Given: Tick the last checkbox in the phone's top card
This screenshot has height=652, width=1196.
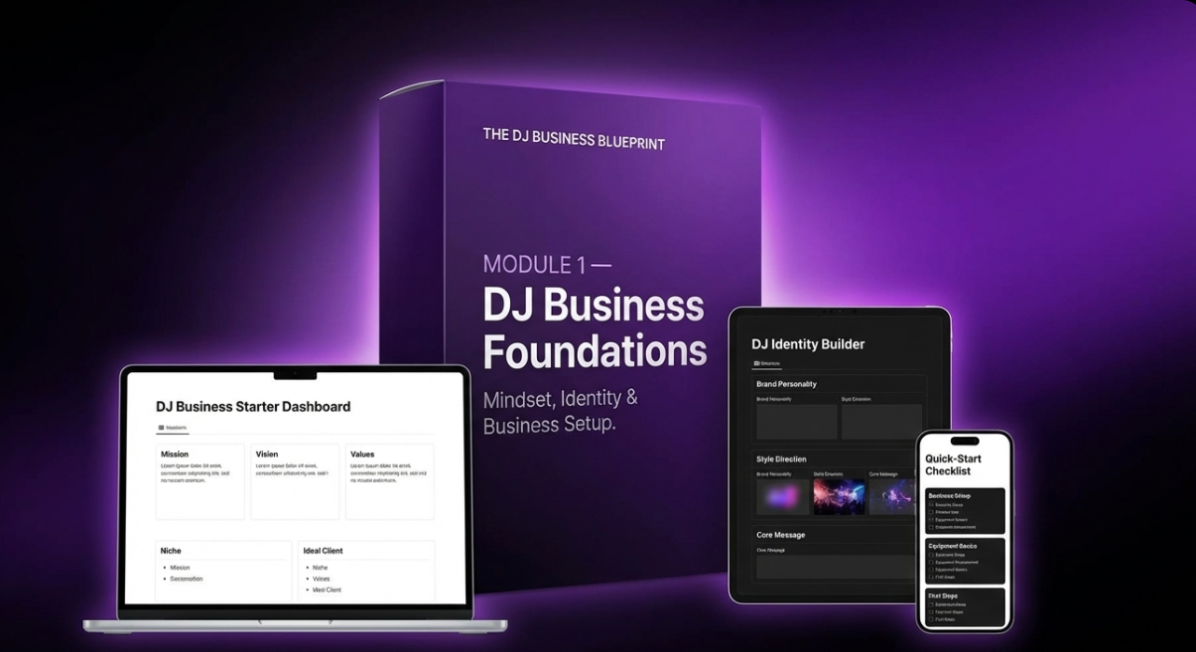Looking at the screenshot, I should (x=931, y=527).
